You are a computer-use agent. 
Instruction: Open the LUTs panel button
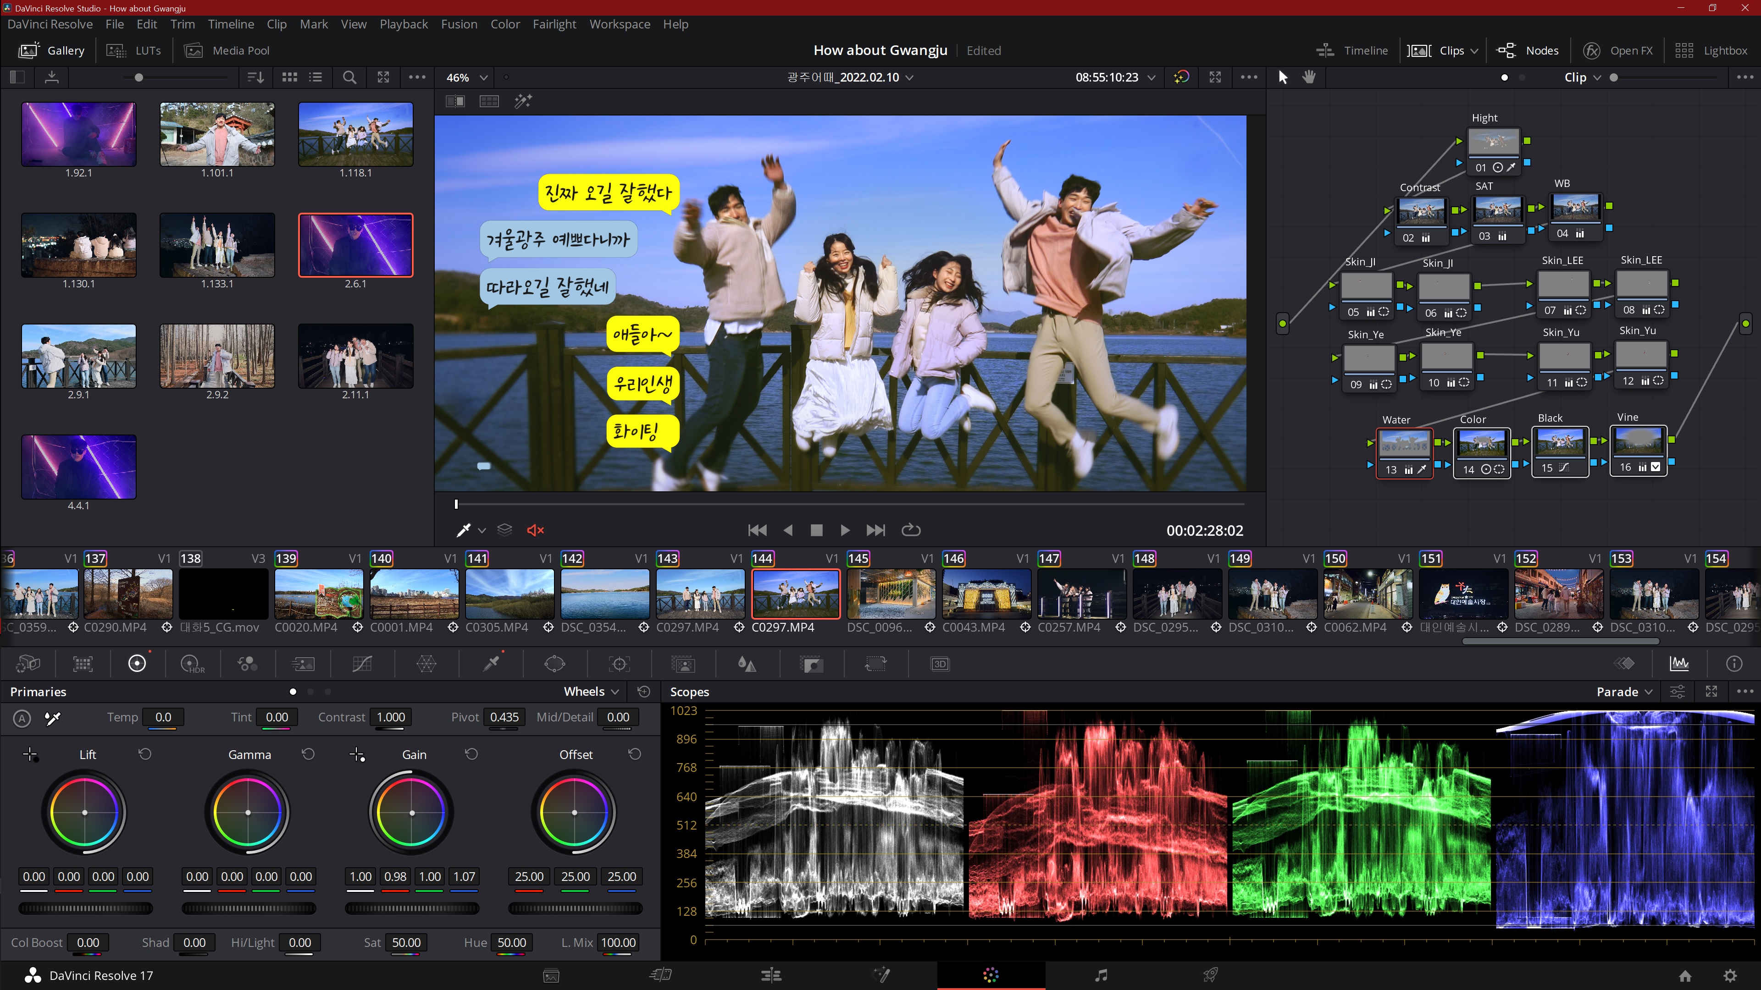(134, 50)
